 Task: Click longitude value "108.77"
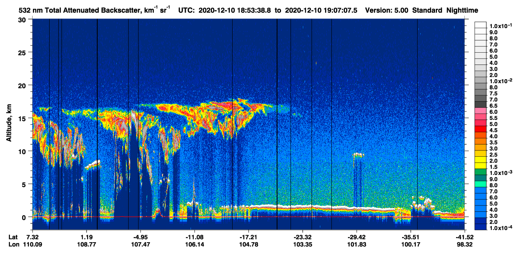click(x=87, y=245)
